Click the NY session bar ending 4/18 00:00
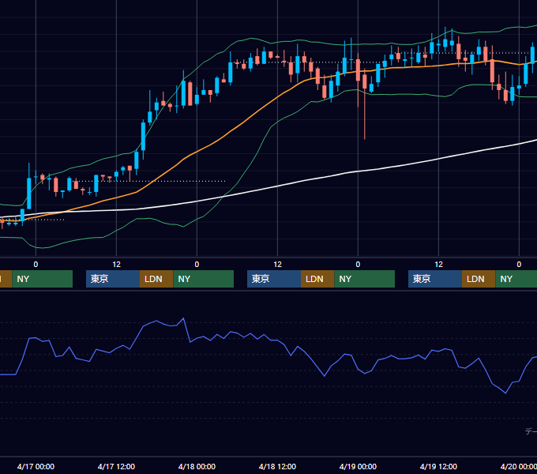The image size is (537, 474). [x=204, y=279]
